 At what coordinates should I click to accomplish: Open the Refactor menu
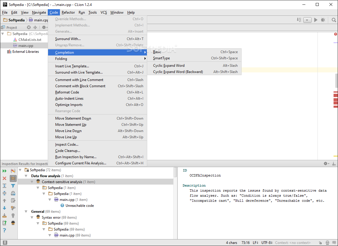[x=68, y=12]
